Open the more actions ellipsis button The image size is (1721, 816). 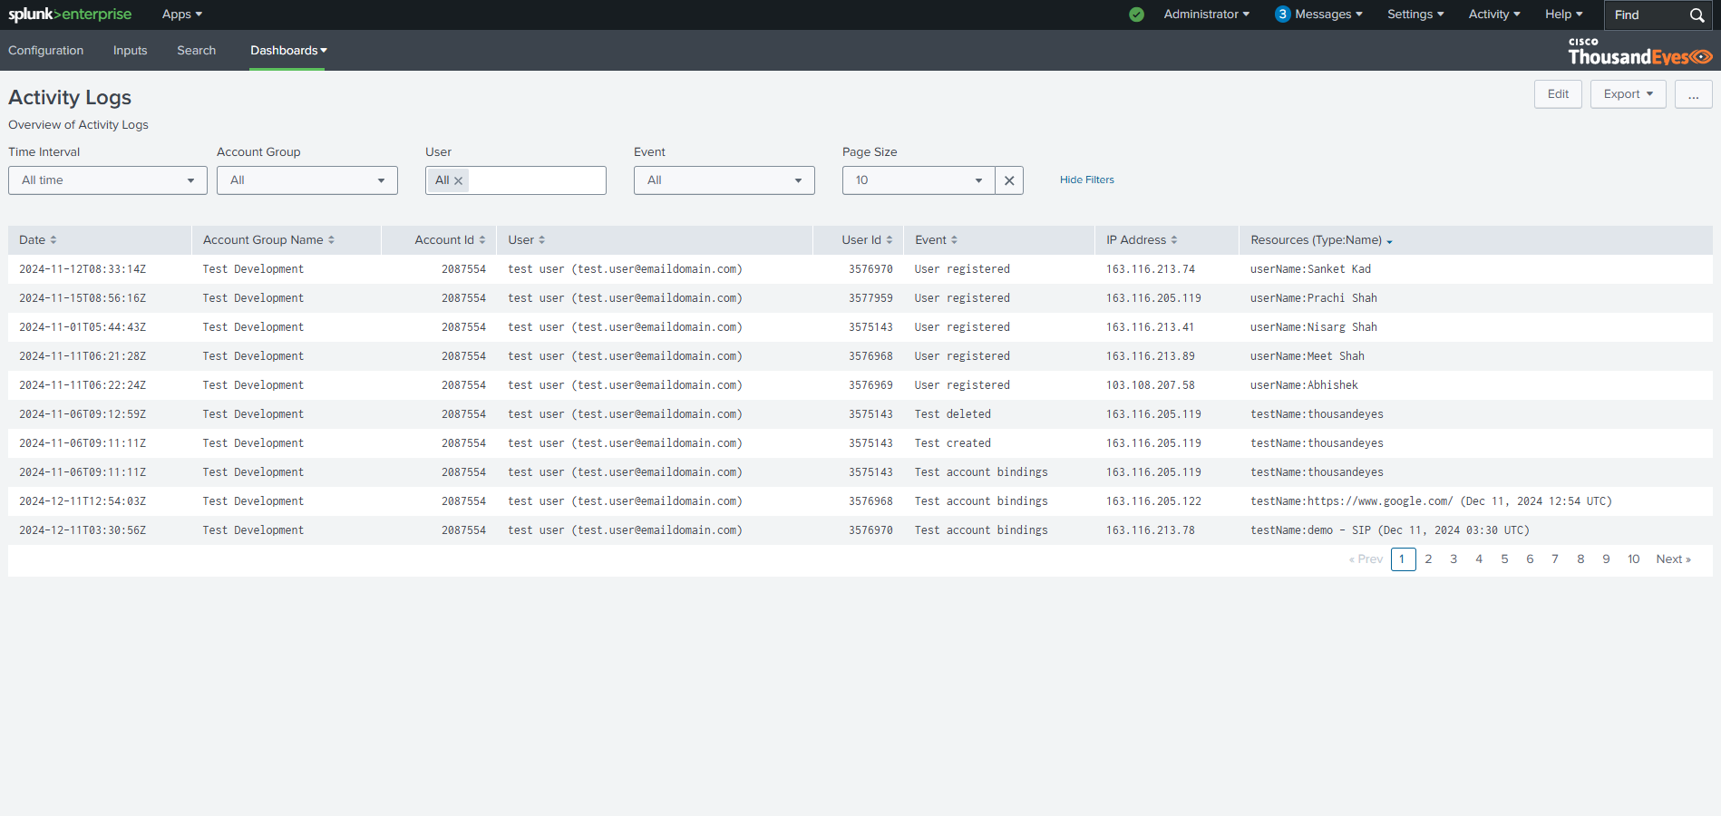(1693, 94)
